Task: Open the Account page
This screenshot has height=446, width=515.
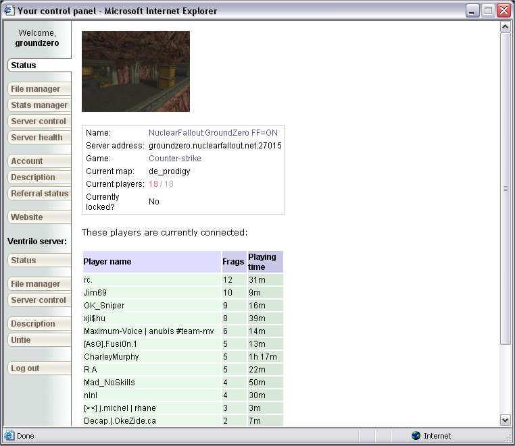Action: (x=39, y=161)
